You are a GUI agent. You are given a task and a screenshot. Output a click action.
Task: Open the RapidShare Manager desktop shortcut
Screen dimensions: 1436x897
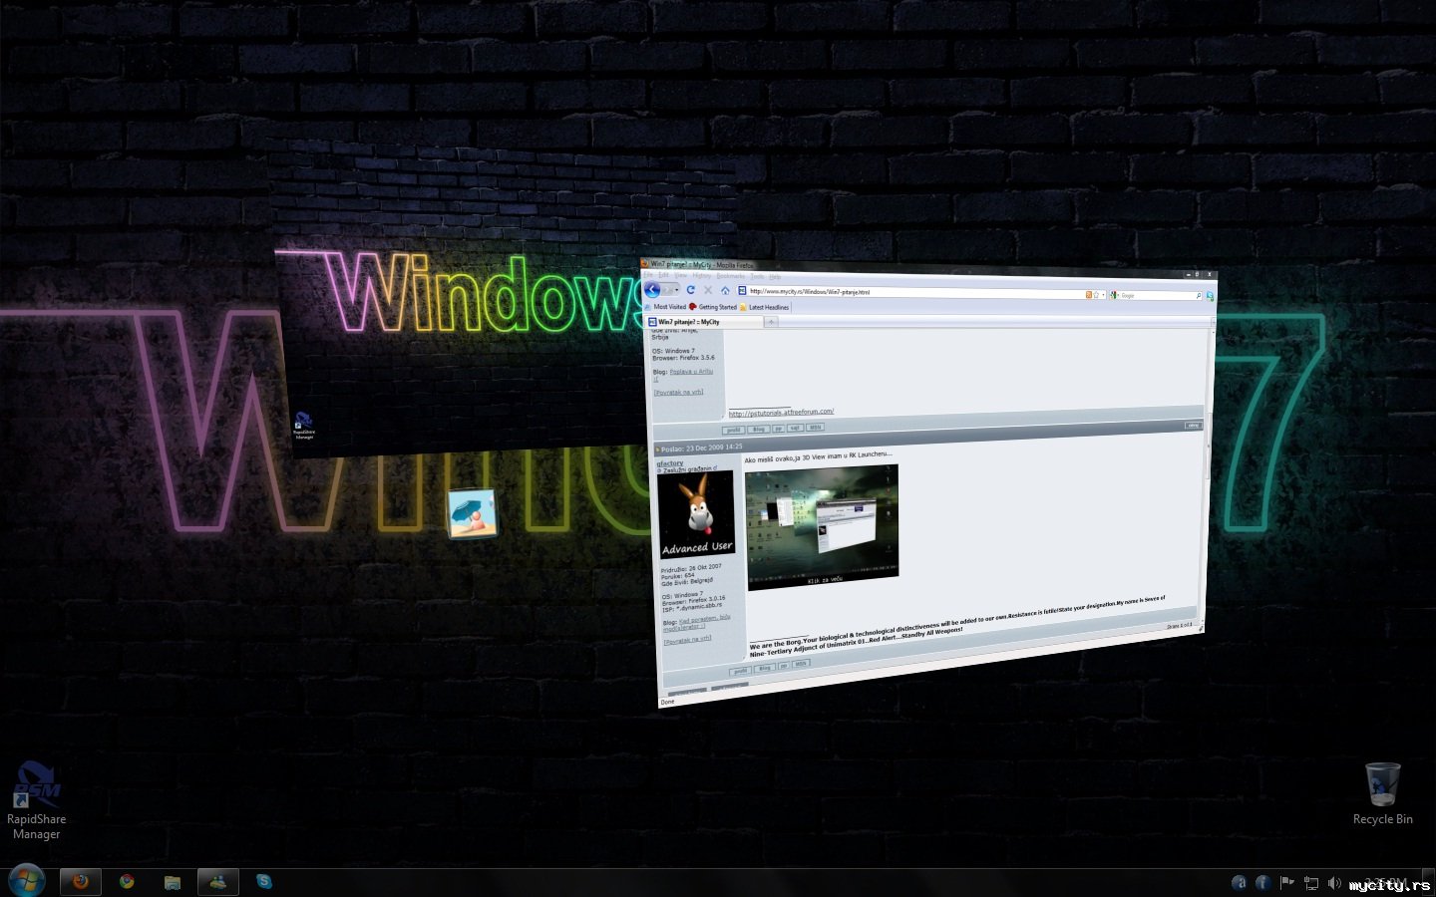[x=36, y=801]
